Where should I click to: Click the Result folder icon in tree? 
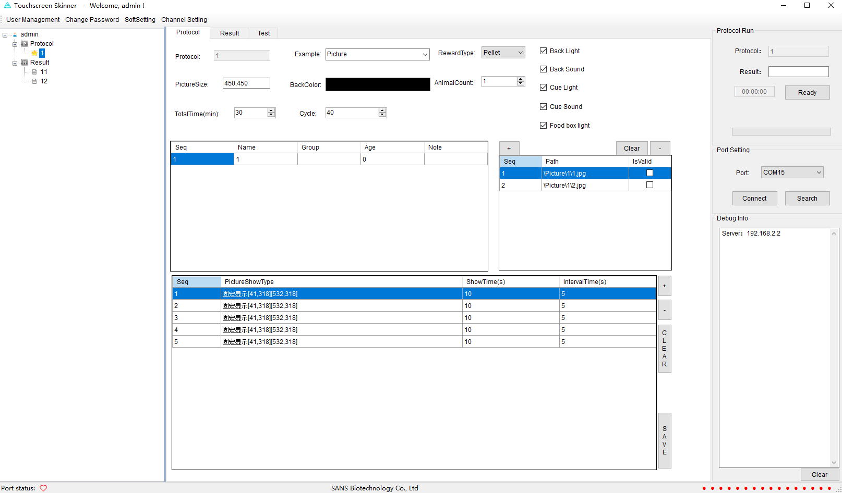(x=25, y=63)
